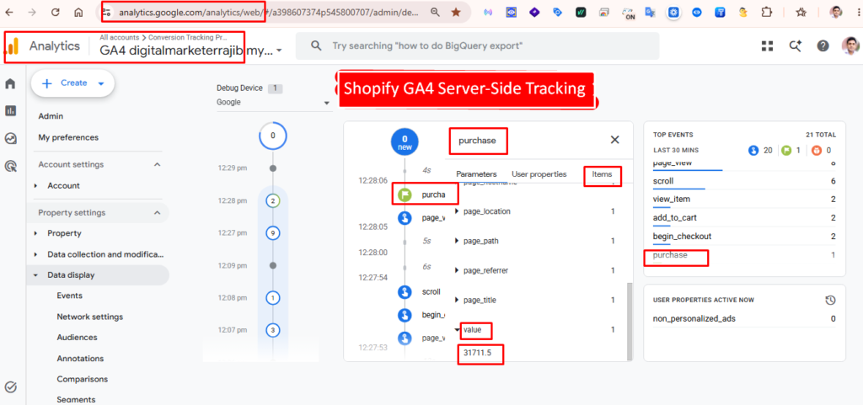Screen dimensions: 863x405
Task: Collapse the Account settings section chevron
Action: pos(157,164)
